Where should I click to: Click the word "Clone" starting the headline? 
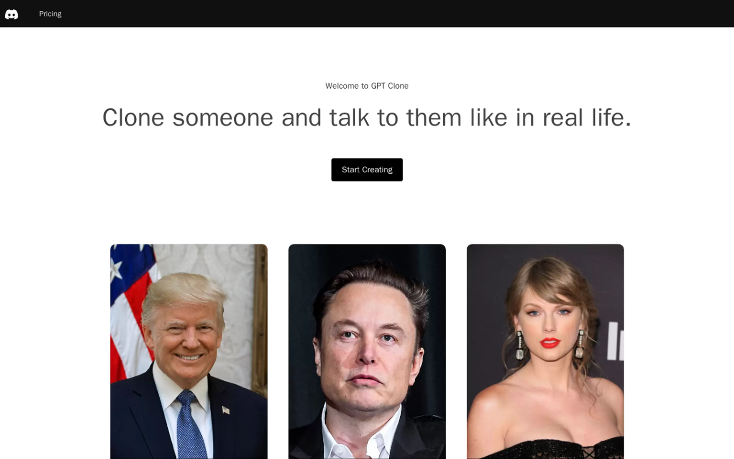133,118
